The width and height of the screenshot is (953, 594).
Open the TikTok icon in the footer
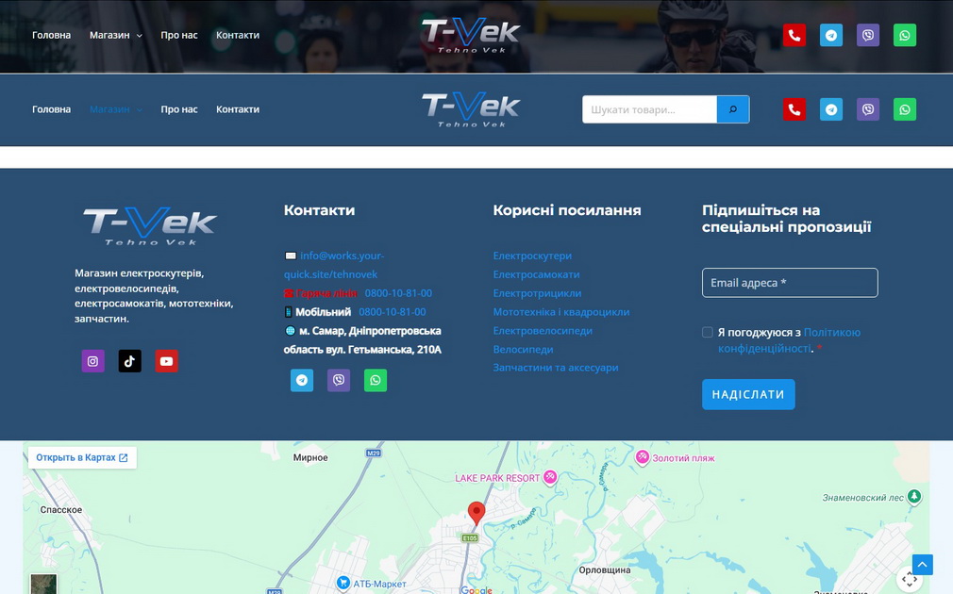[129, 361]
